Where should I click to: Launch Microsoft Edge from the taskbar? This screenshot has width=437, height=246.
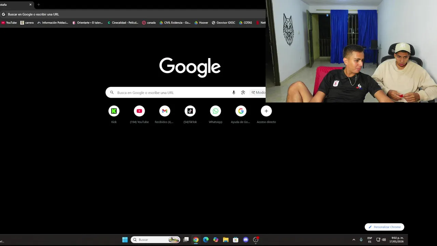click(206, 240)
